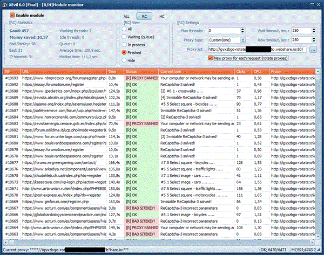Image resolution: width=324 pixels, height=255 pixels.
Task: Click BAD SITEKEY status in row #10665
Action: [x=140, y=221]
